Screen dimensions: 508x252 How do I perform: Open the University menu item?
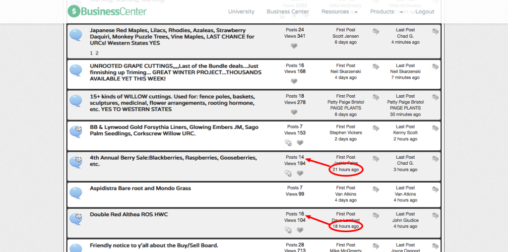(x=241, y=11)
